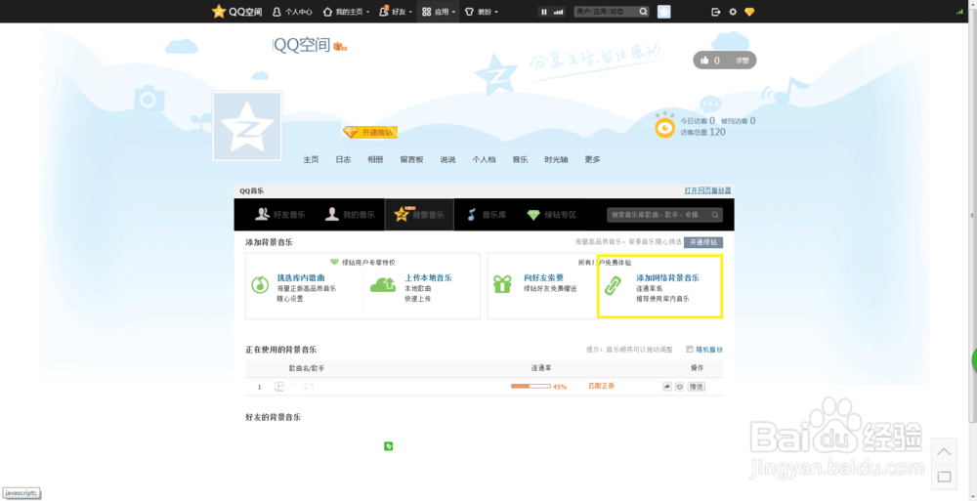Pause the background music player

(x=544, y=12)
